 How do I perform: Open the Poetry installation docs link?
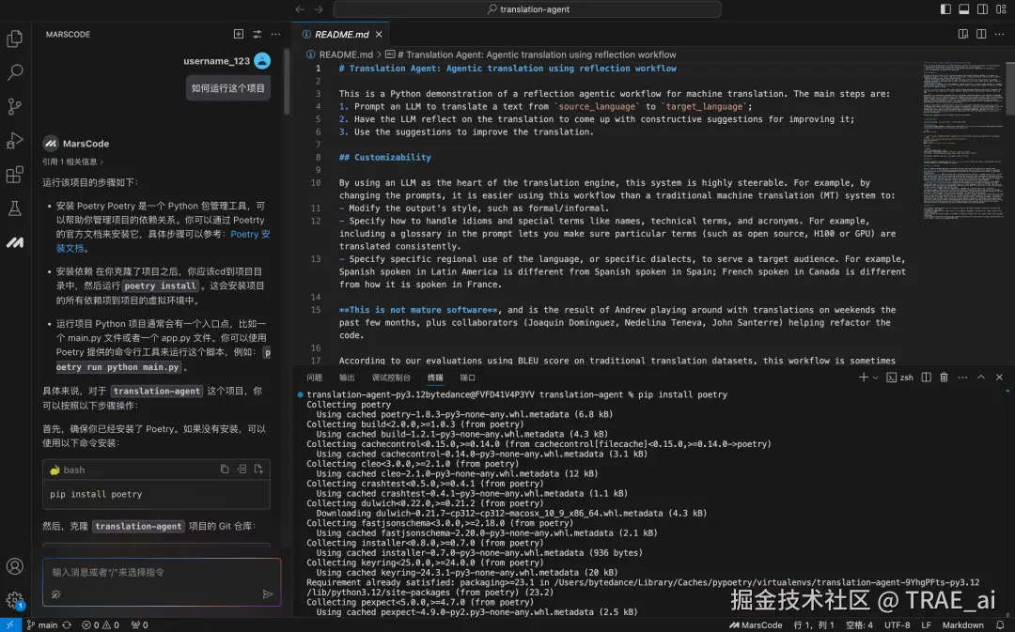pos(250,234)
